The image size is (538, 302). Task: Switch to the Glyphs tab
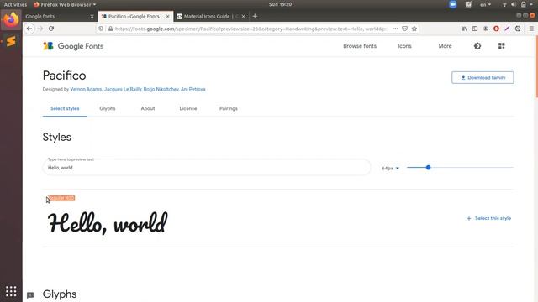point(108,108)
